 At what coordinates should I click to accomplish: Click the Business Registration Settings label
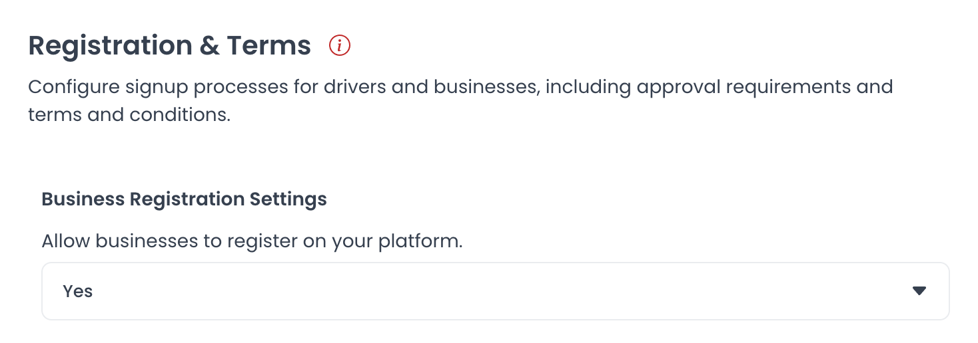185,199
